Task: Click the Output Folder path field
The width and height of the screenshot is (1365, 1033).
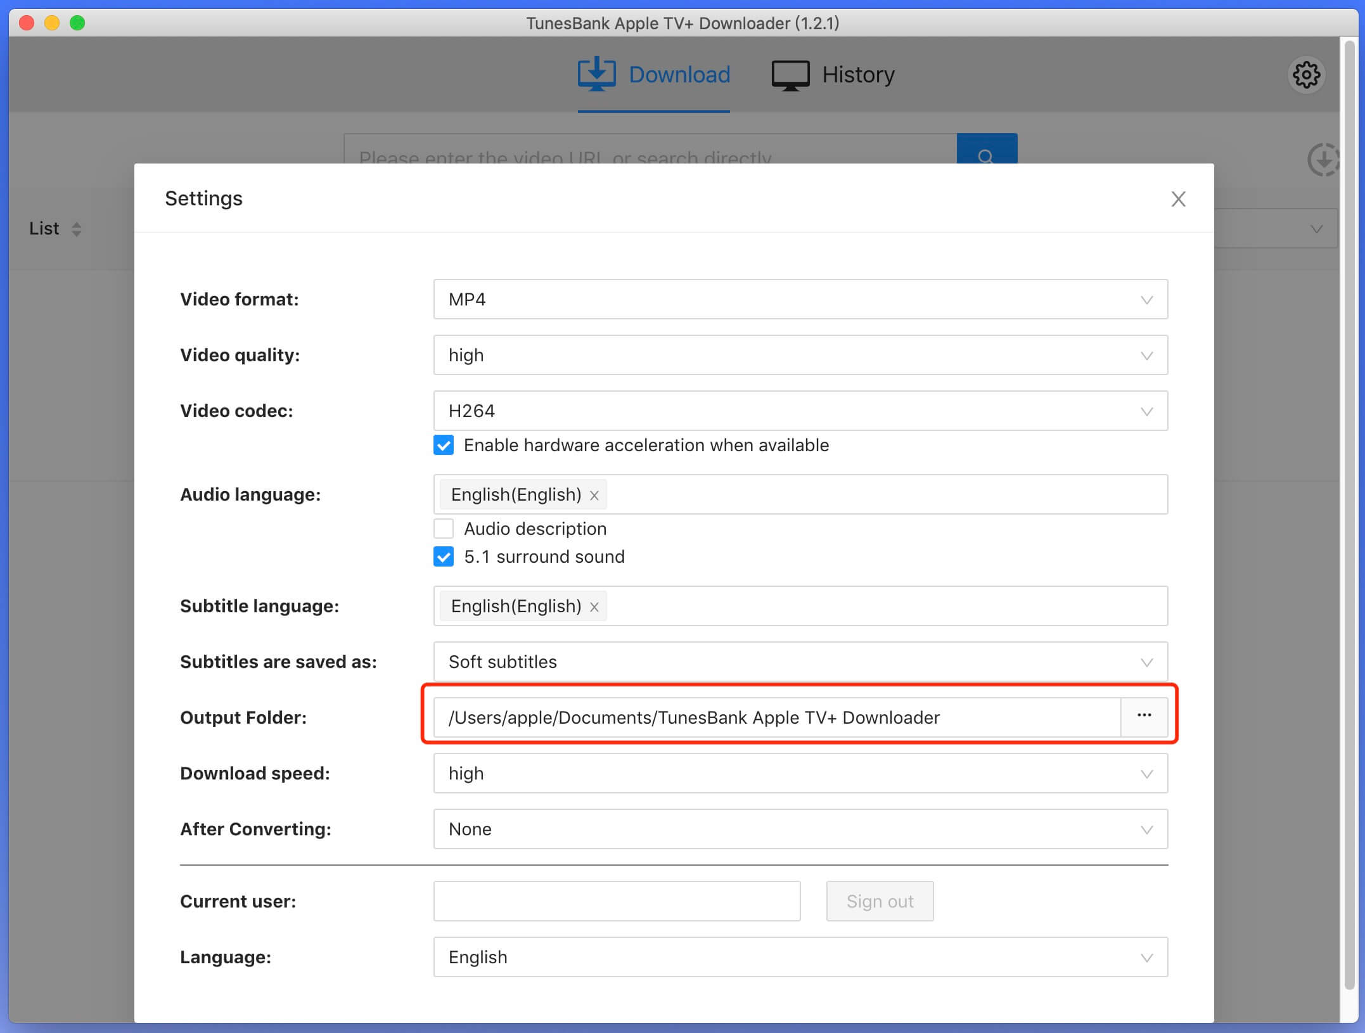Action: [777, 717]
